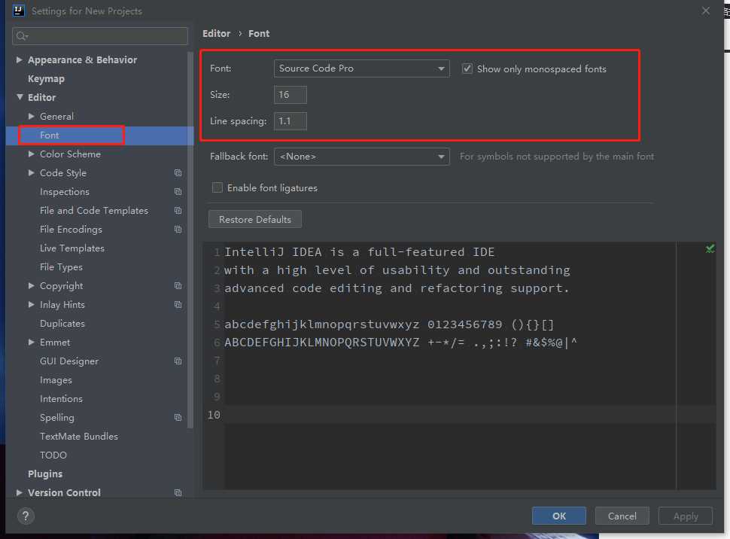The height and width of the screenshot is (539, 730).
Task: Expand Appearance & Behavior section
Action: [19, 59]
